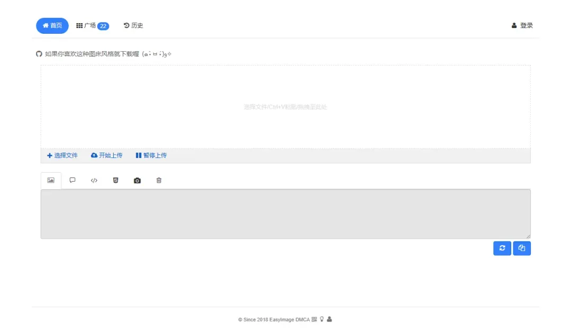Click the user icon in footer
571x328 pixels.
329,319
